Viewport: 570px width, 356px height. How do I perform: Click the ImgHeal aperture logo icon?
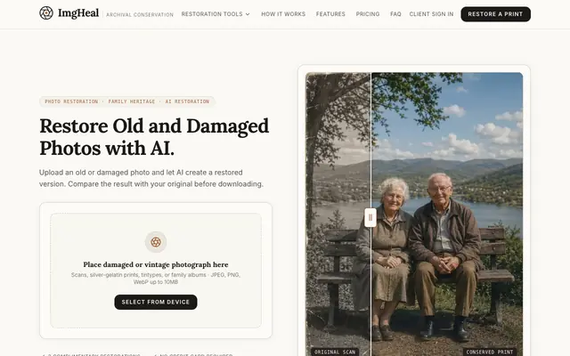[x=46, y=13]
